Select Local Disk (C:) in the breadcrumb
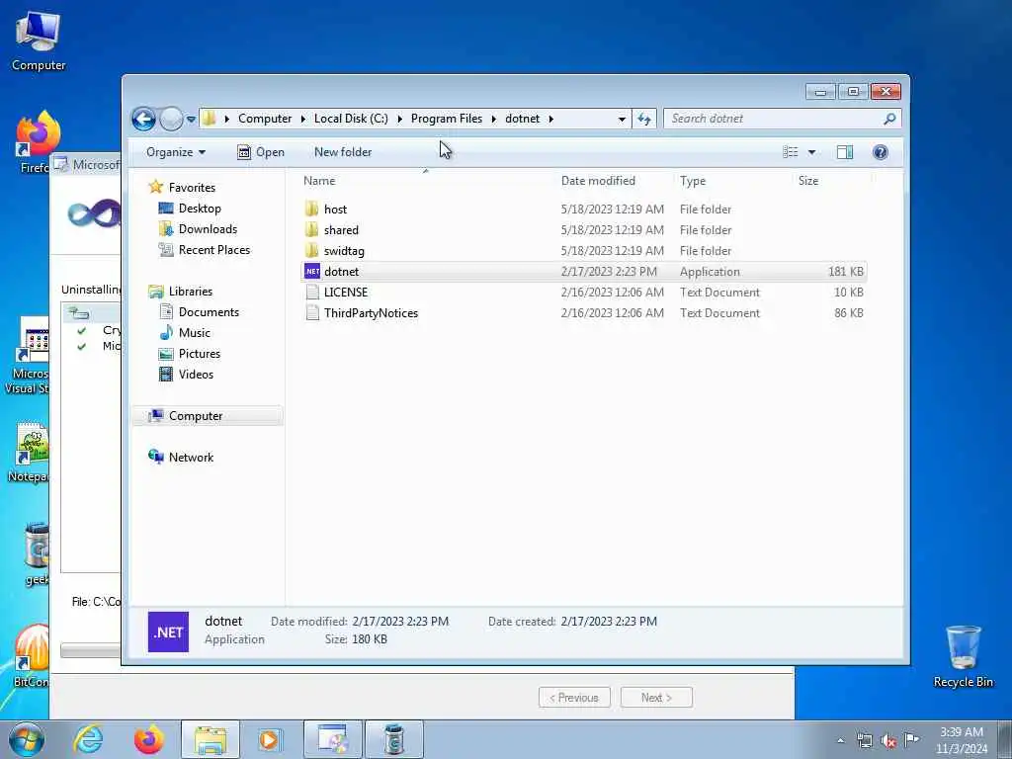The image size is (1012, 759). pos(351,119)
